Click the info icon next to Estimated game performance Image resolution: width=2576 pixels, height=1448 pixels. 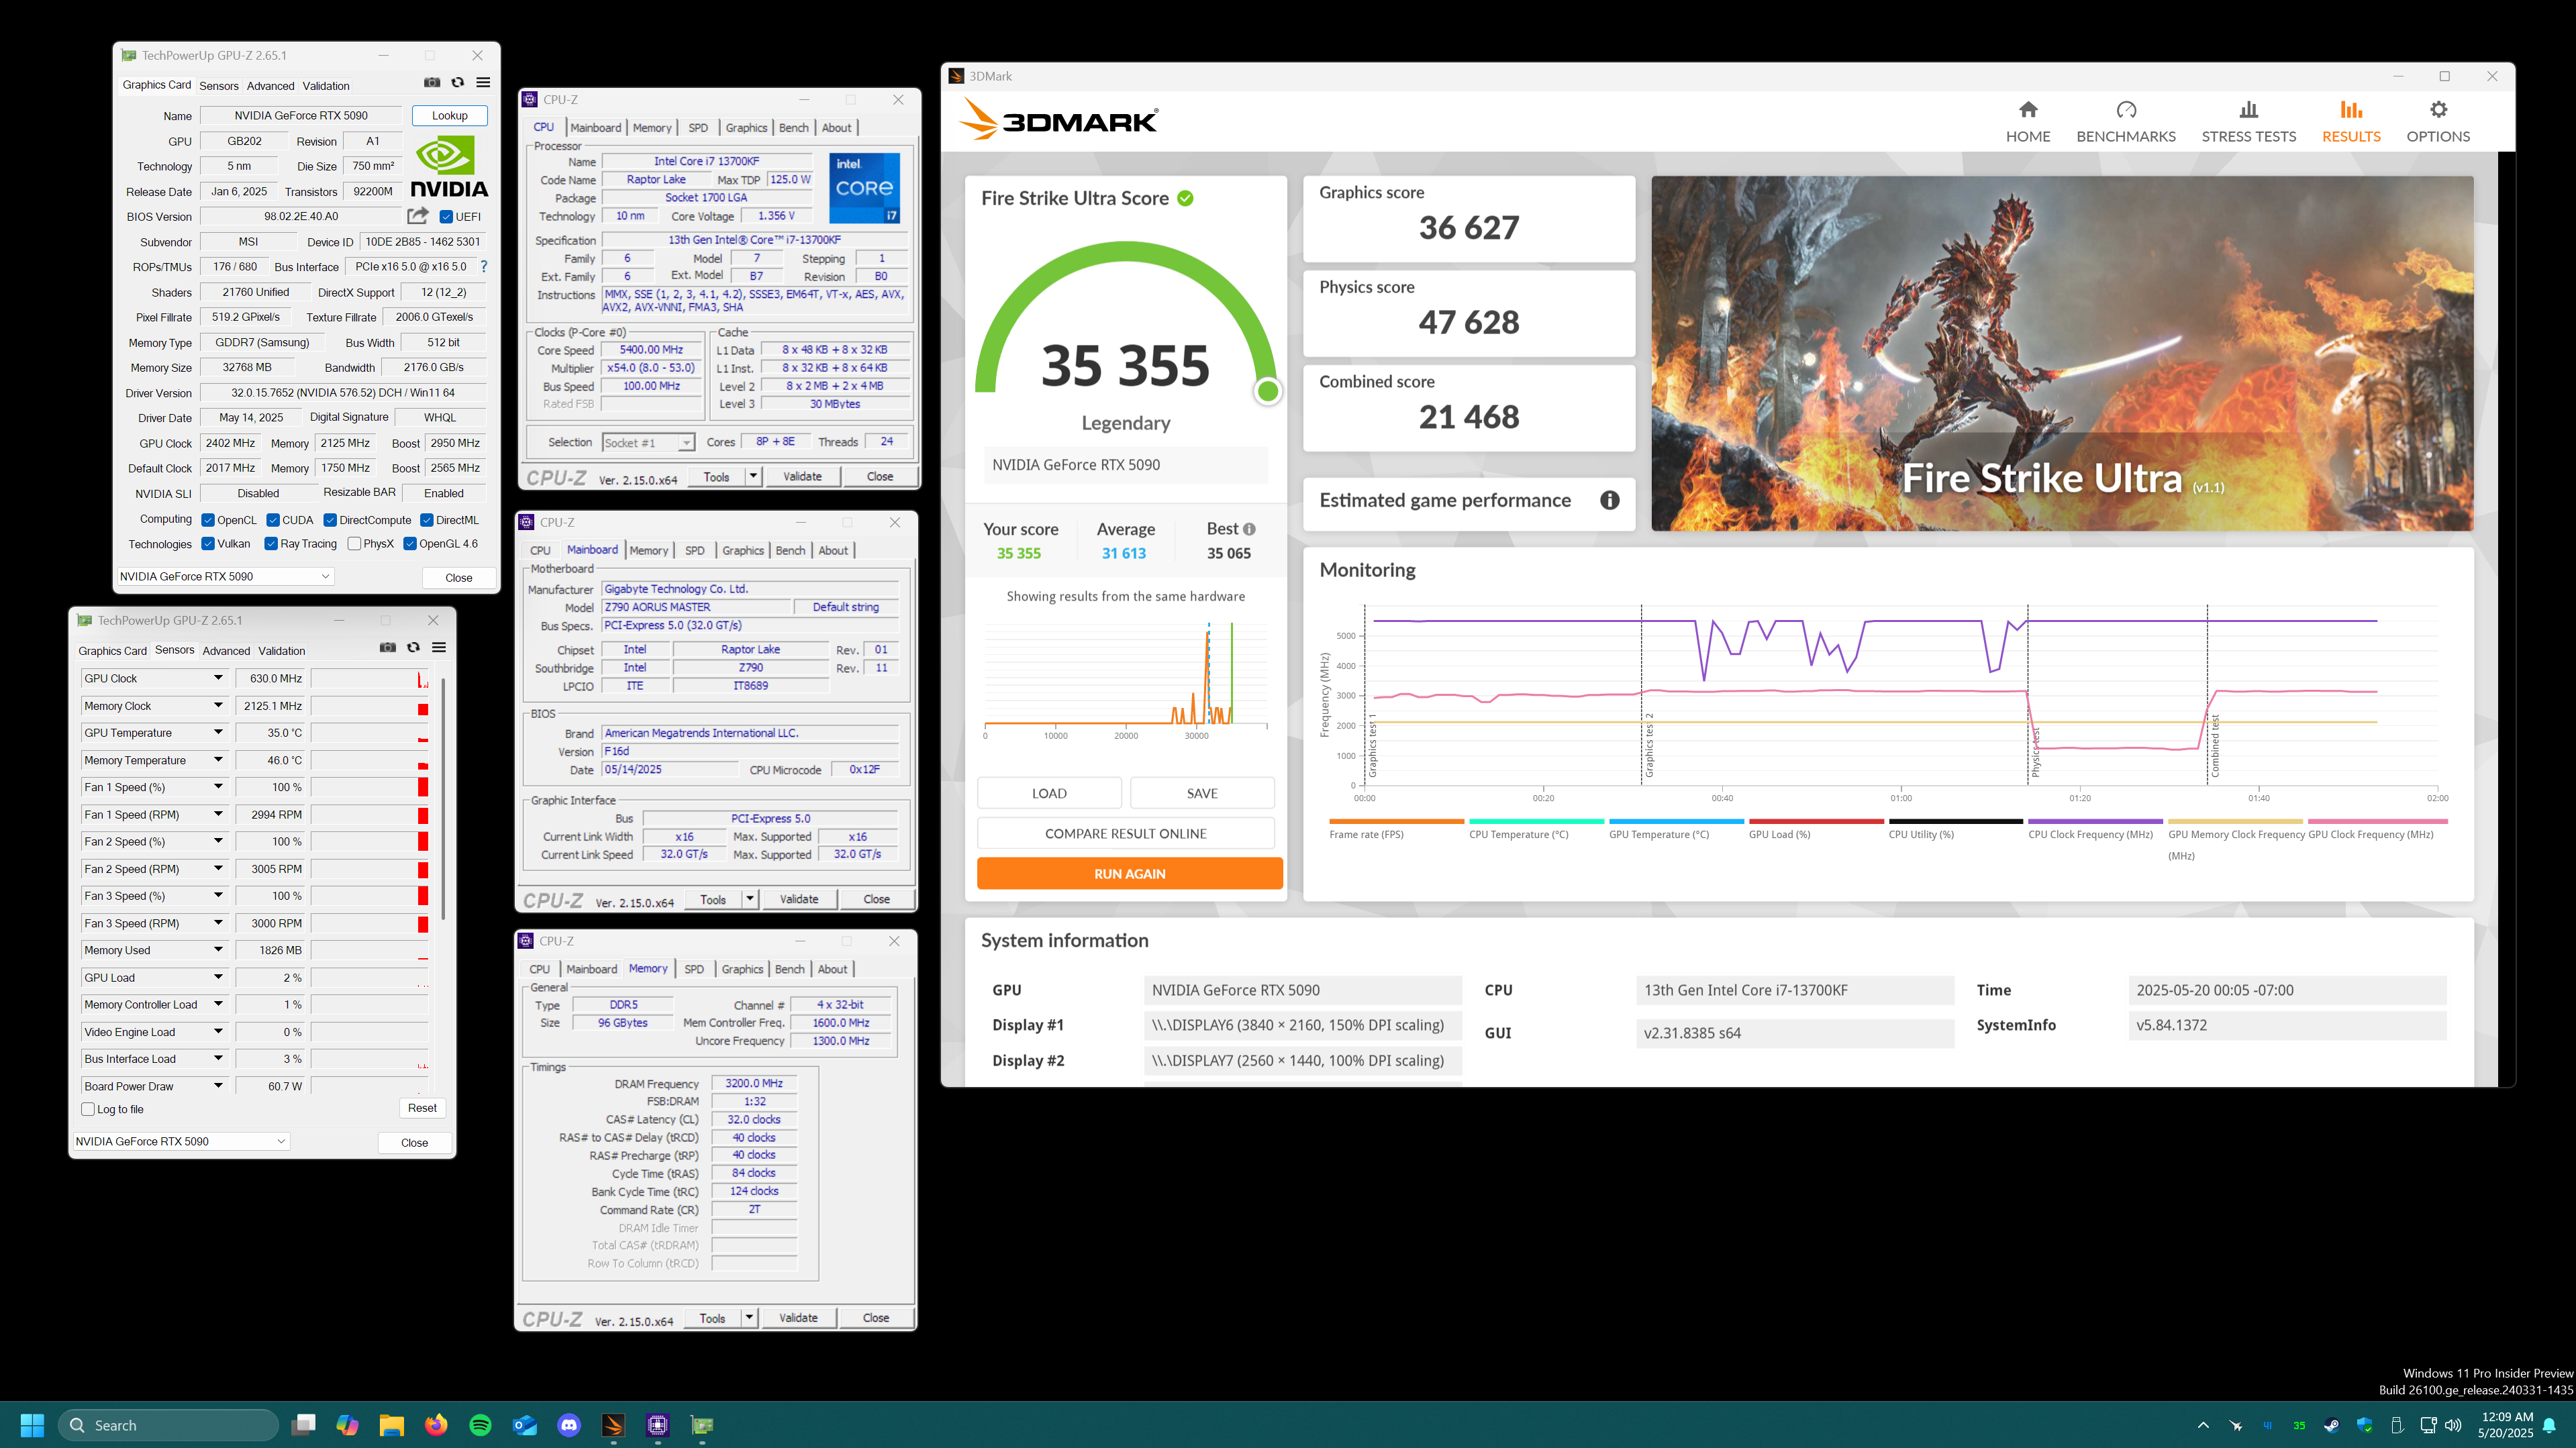click(1610, 500)
